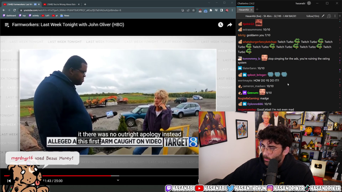Click the Chatterino chat scrollbar
The image size is (342, 192).
pos(340,65)
